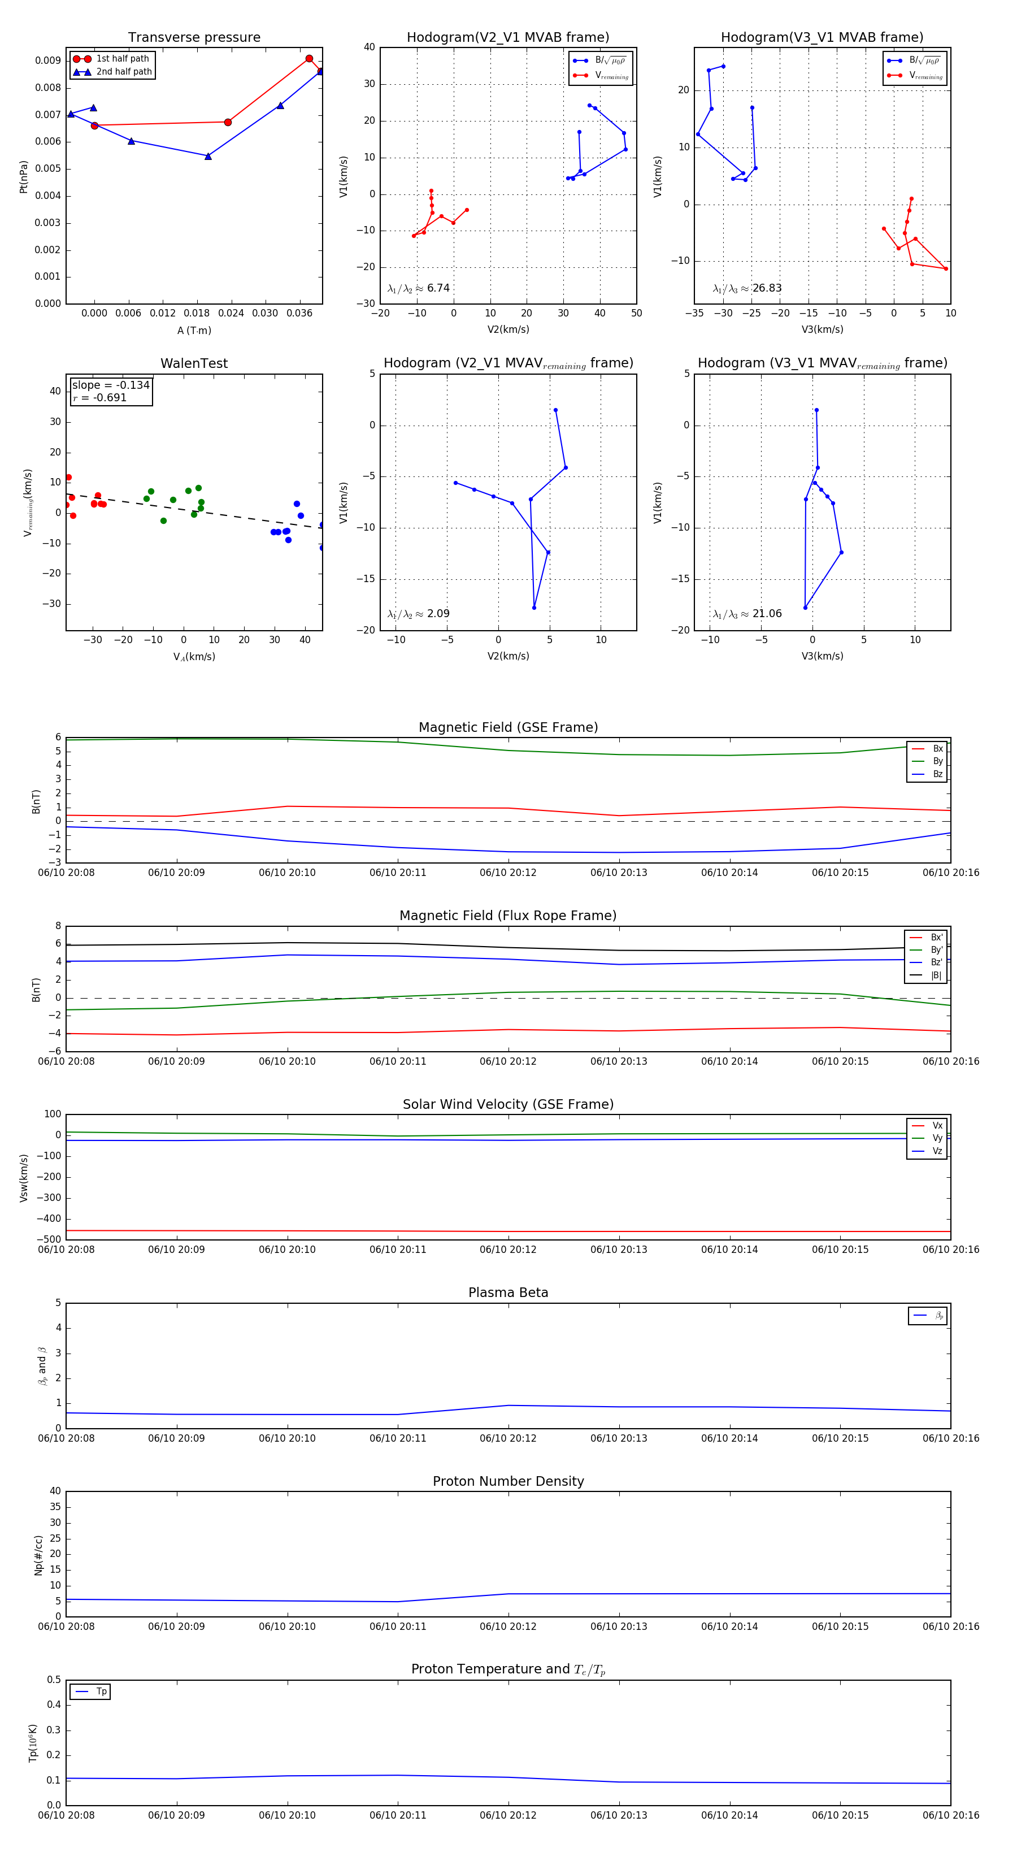This screenshot has height=1865, width=1017.
Task: Click the lowest blue triangle in Transverse pressure
Action: click(x=208, y=157)
